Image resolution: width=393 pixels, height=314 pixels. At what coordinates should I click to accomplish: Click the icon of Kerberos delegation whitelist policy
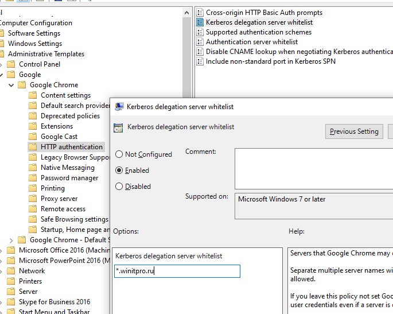(x=200, y=22)
